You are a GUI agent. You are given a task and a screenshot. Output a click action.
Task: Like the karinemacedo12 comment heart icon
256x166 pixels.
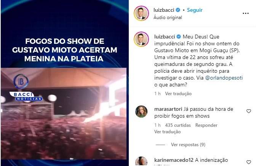click(x=248, y=162)
